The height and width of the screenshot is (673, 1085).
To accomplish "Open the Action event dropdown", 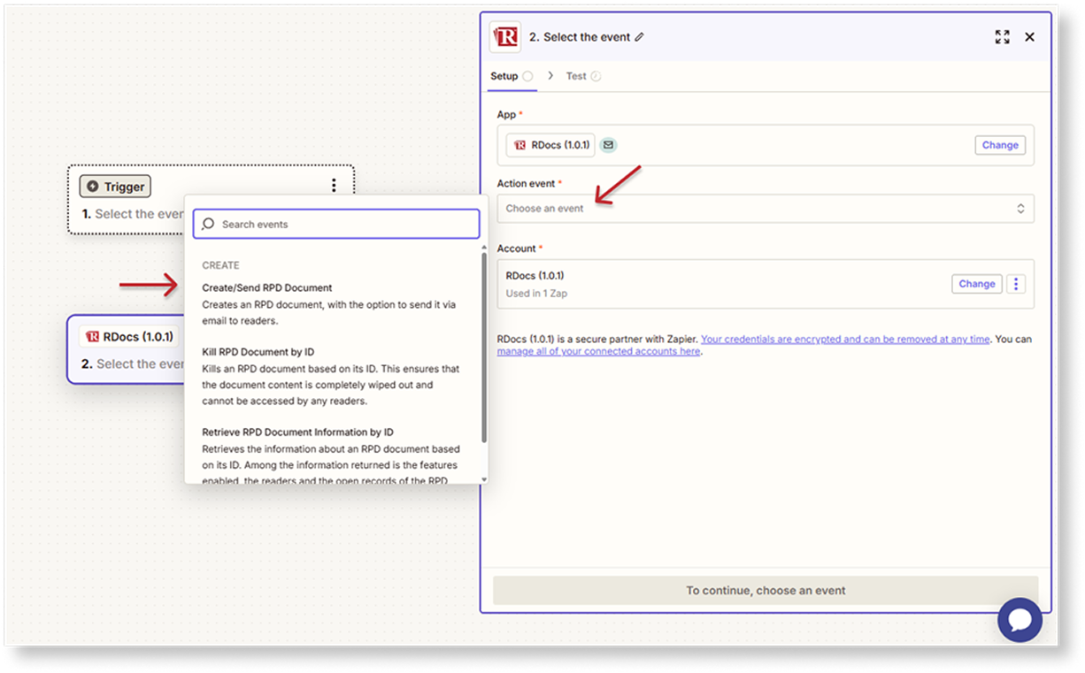I will tap(766, 209).
